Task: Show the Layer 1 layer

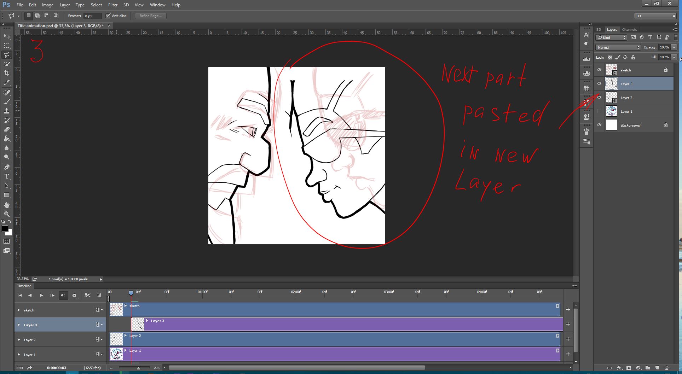Action: point(599,111)
